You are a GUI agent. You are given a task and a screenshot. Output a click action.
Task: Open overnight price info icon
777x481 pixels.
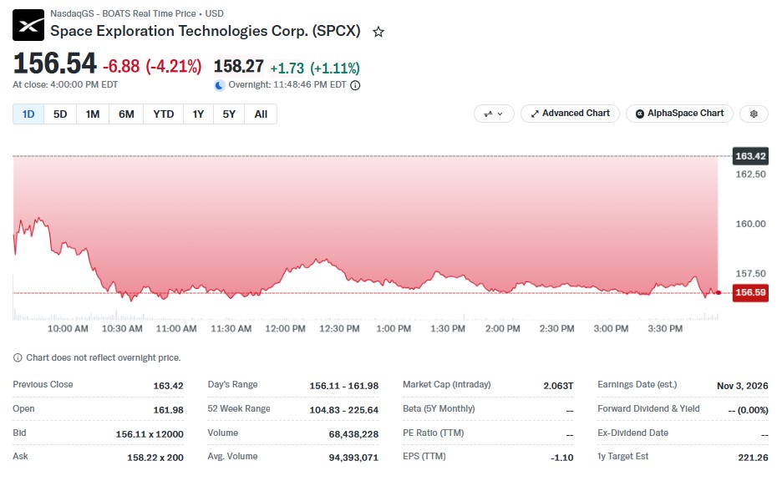[x=355, y=85]
